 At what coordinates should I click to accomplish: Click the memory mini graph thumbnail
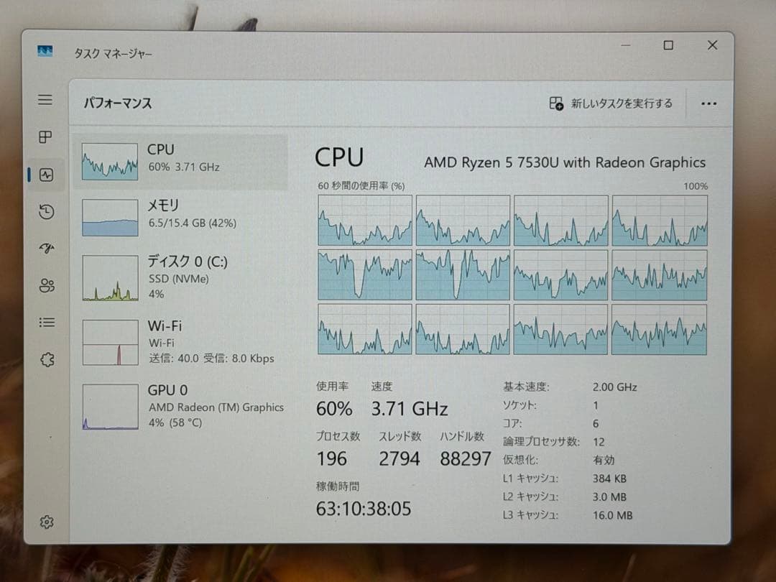tap(110, 217)
